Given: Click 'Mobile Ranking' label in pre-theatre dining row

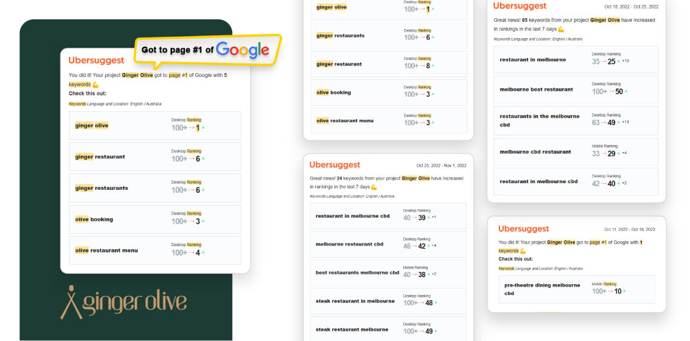Looking at the screenshot, I should pyautogui.click(x=604, y=284).
